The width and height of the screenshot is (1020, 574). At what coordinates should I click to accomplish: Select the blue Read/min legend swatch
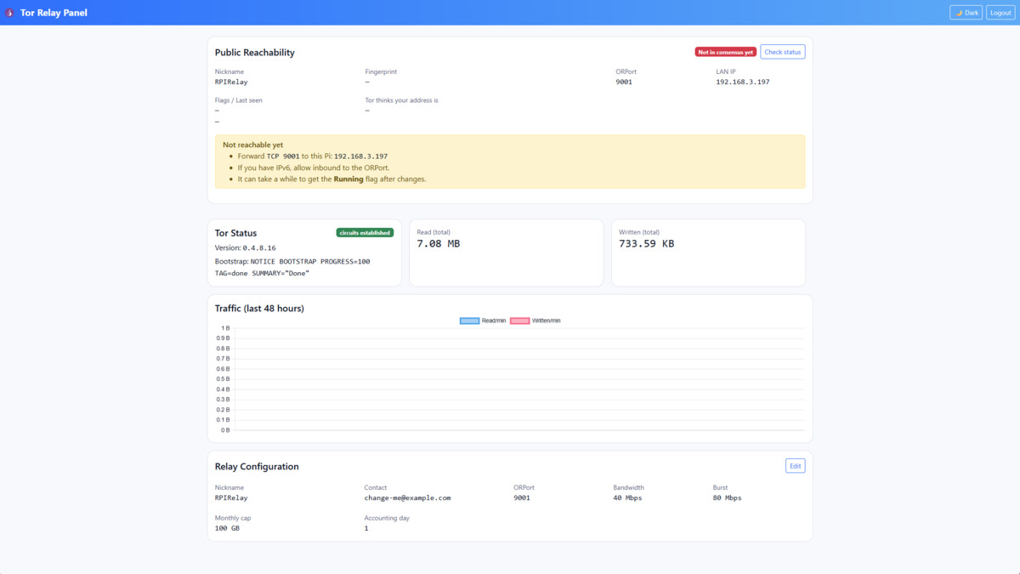pos(468,321)
